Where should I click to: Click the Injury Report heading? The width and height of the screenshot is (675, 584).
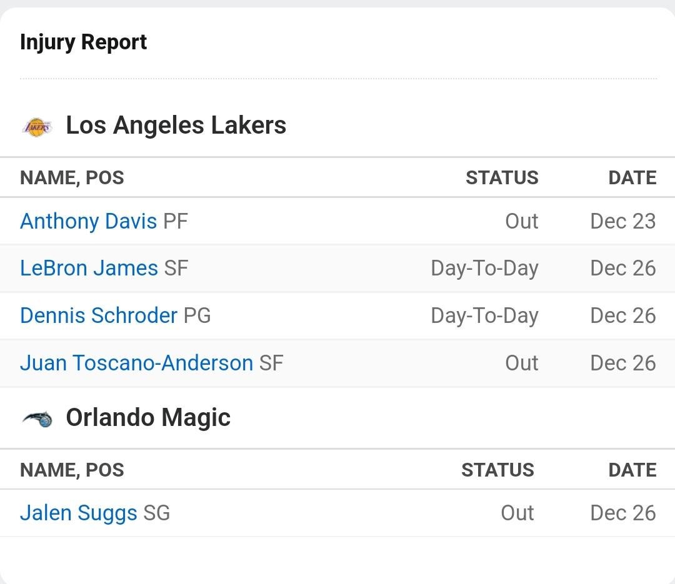coord(84,42)
